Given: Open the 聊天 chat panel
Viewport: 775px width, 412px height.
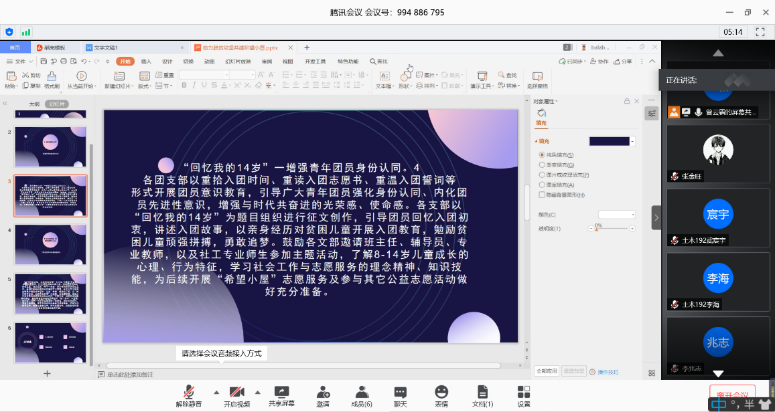Looking at the screenshot, I should click(400, 393).
